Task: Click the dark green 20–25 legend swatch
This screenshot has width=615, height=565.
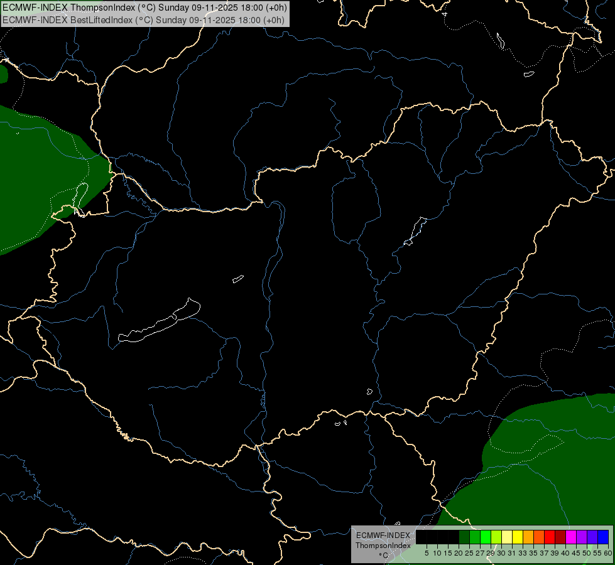Action: tap(464, 537)
